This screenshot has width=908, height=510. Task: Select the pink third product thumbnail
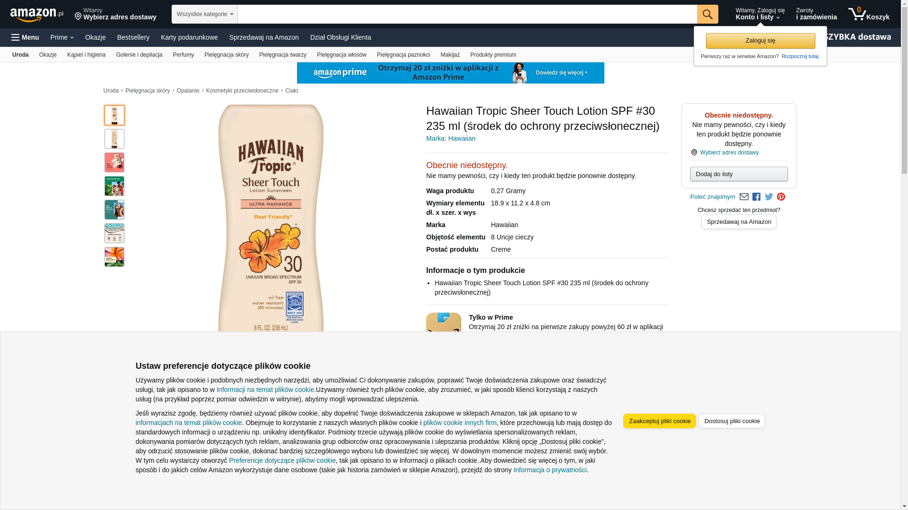tap(114, 162)
